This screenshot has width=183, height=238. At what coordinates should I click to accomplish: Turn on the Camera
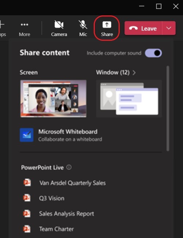(x=59, y=29)
